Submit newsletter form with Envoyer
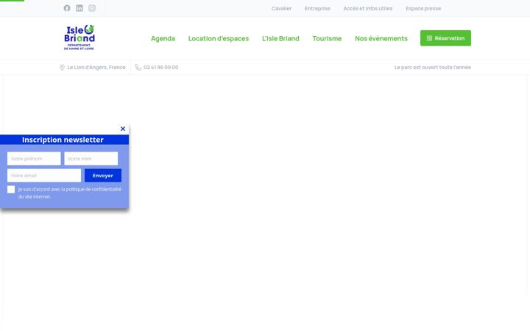 [x=103, y=176]
